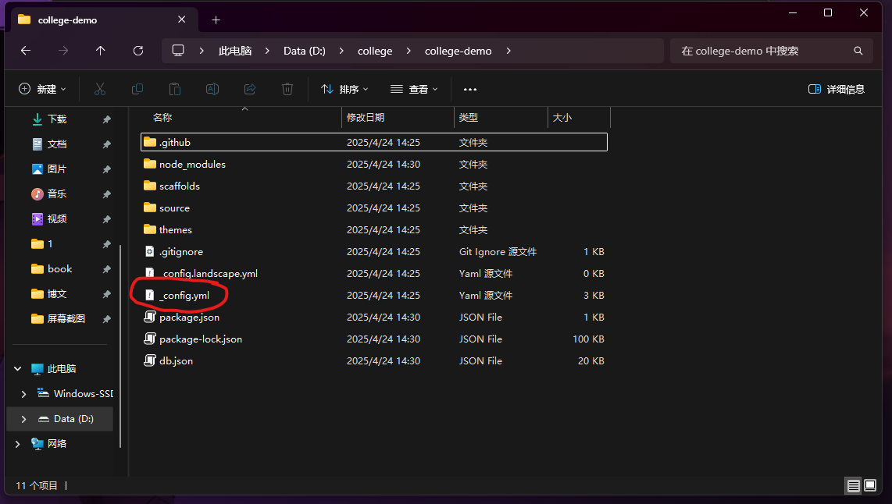Click the college-demo search box
The image size is (892, 504).
pos(762,51)
